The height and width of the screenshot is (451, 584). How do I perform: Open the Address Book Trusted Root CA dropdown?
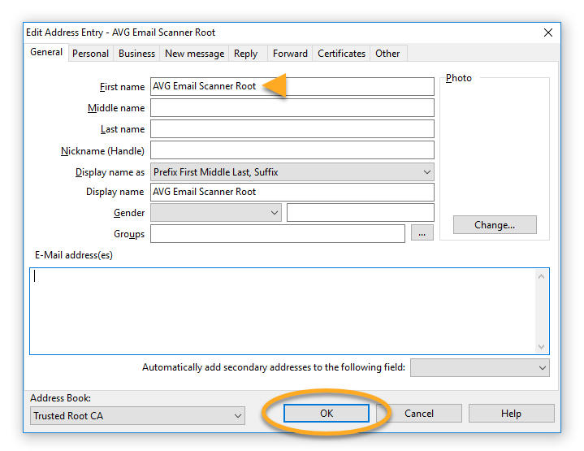137,415
